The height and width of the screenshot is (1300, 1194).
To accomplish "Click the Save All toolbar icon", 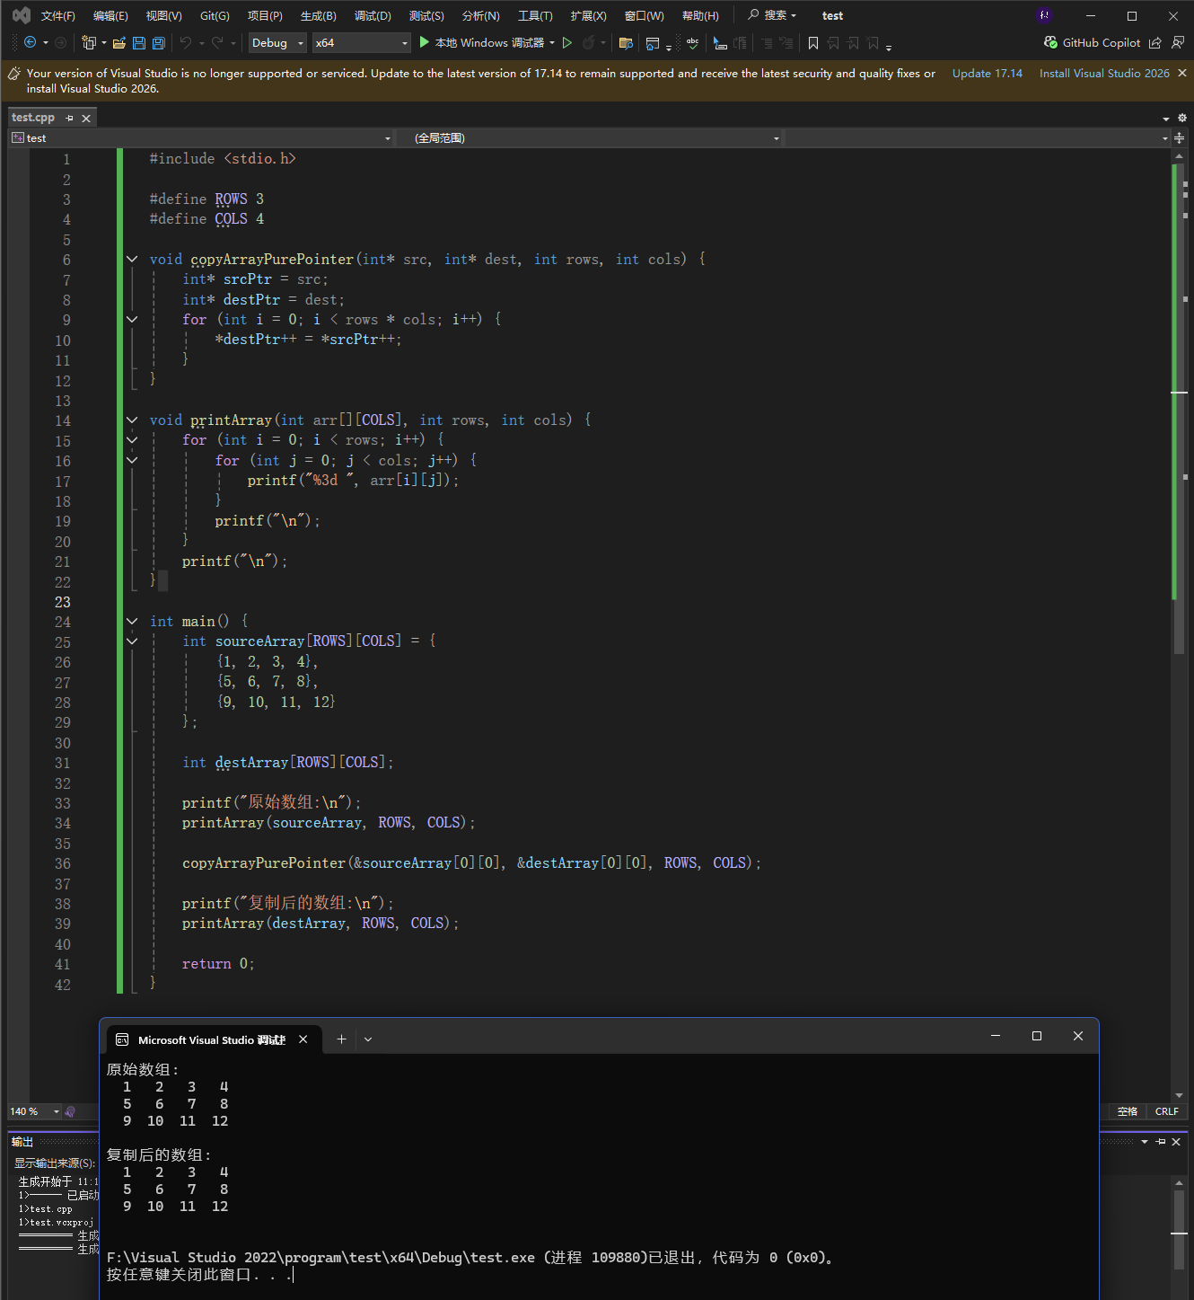I will tap(159, 43).
